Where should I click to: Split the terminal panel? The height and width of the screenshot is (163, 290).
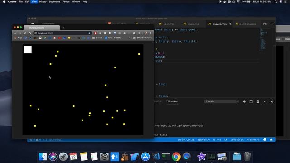pyautogui.click(x=251, y=101)
